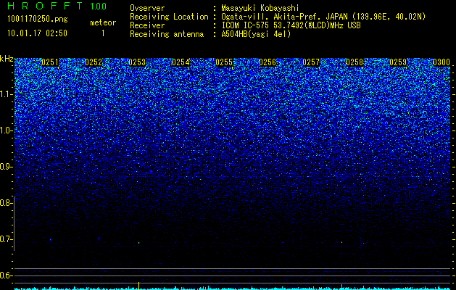This screenshot has width=456, height=290.
Task: Click the Receiving Location label
Action: (x=169, y=17)
